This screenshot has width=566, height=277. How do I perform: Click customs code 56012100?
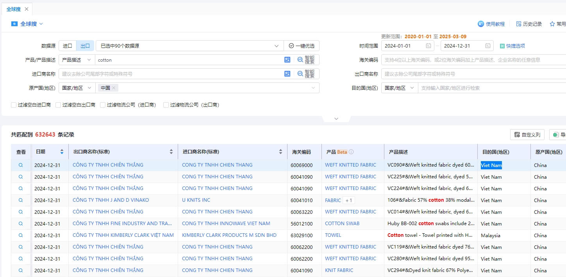302,224
